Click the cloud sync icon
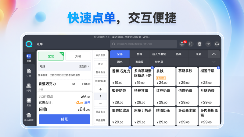 [217, 44]
